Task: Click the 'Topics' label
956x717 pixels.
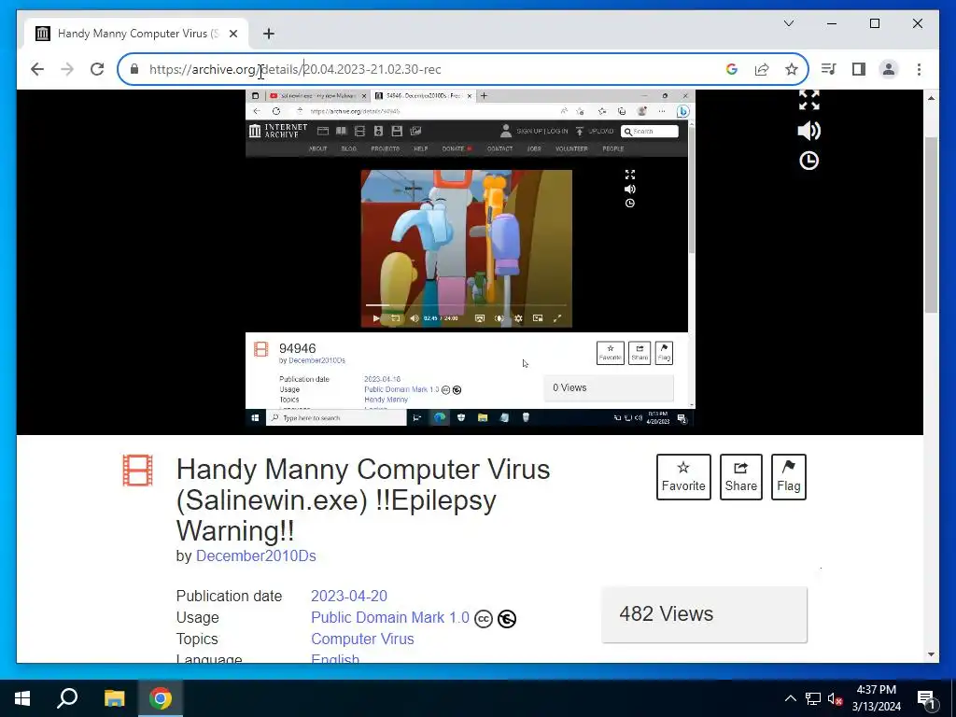Action: click(197, 639)
